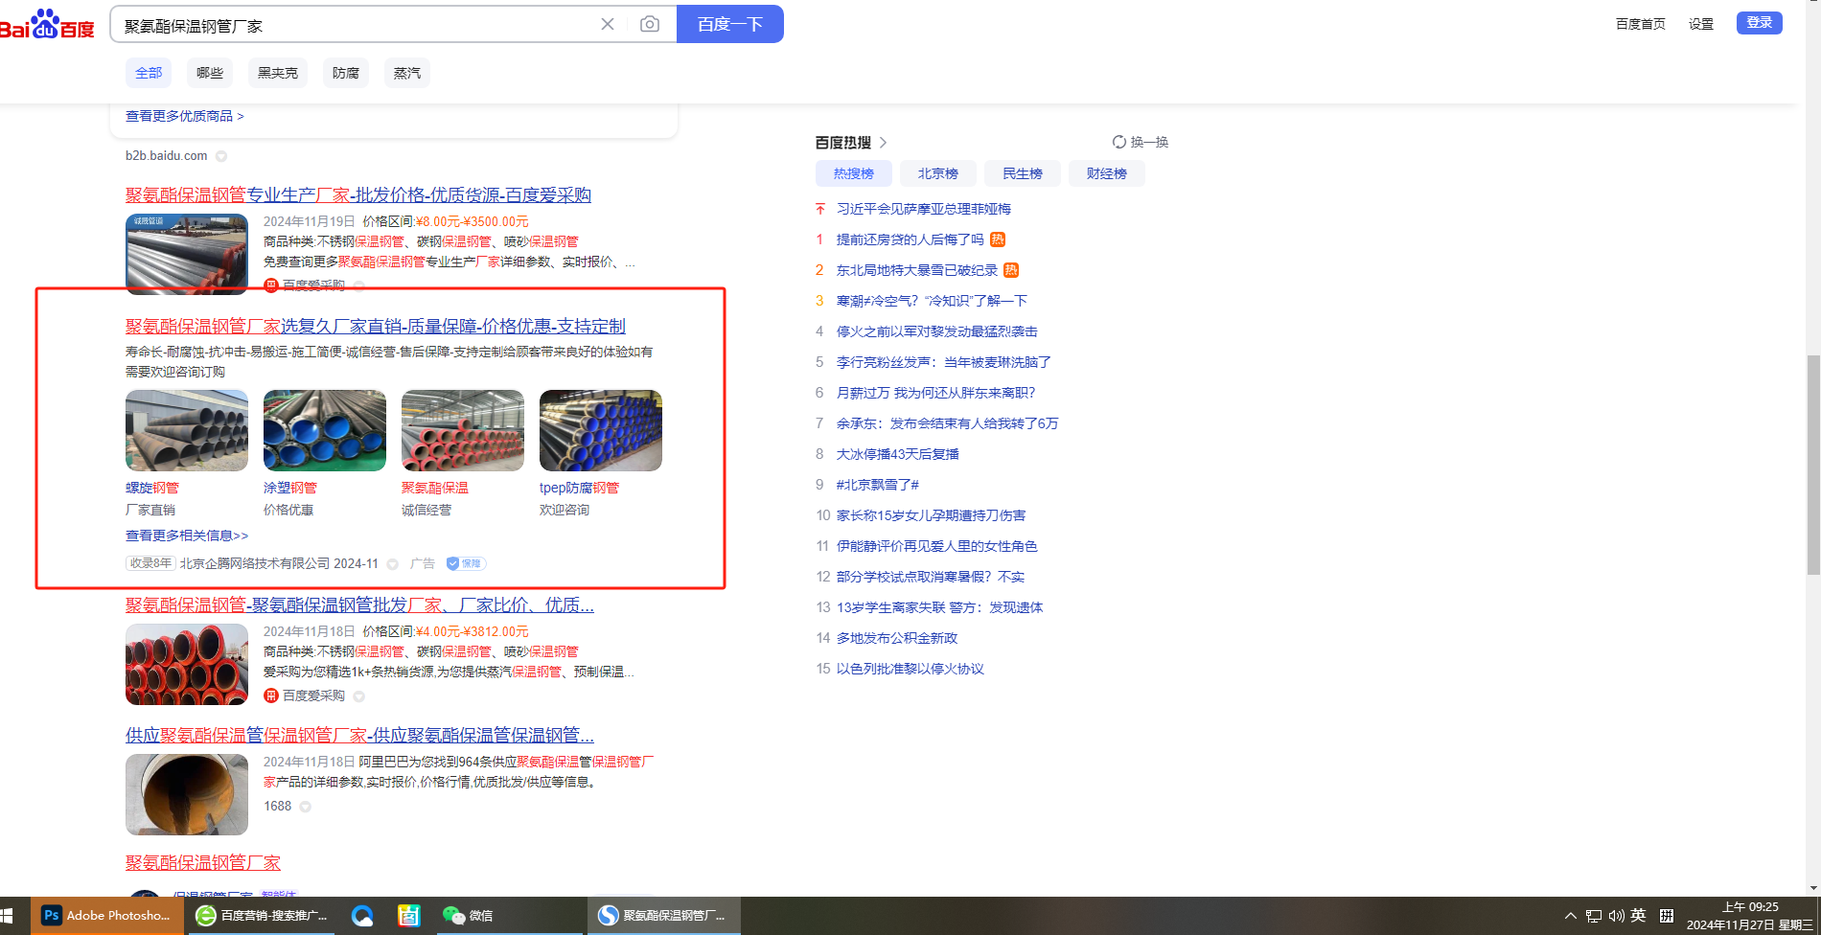Screen dimensions: 1821x935
Task: Click the 涂塑钢管 product image
Action: tap(325, 430)
